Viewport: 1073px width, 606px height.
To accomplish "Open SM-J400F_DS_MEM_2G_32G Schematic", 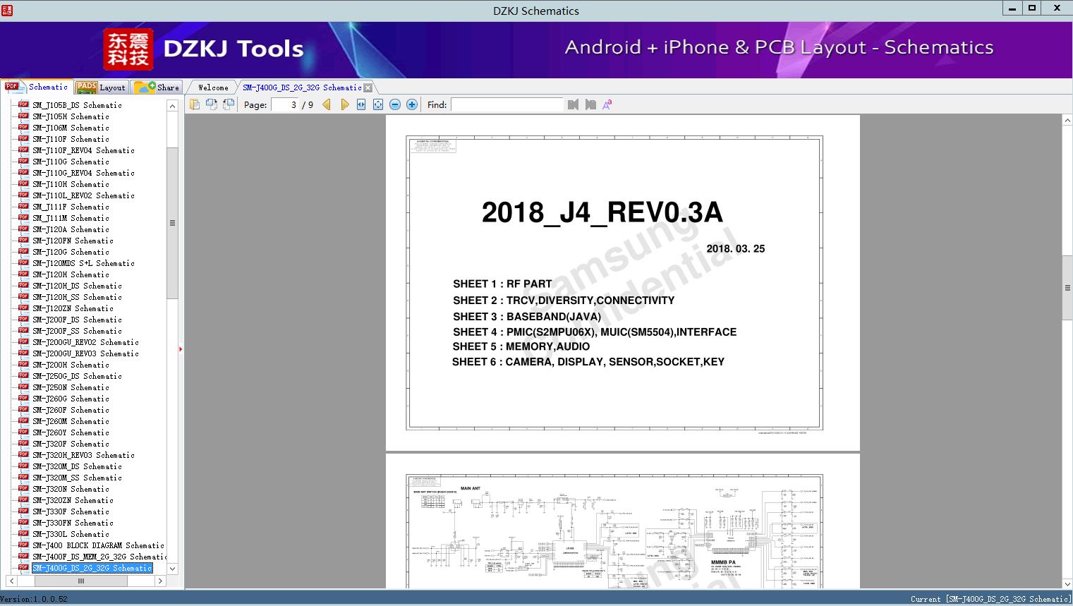I will [99, 557].
